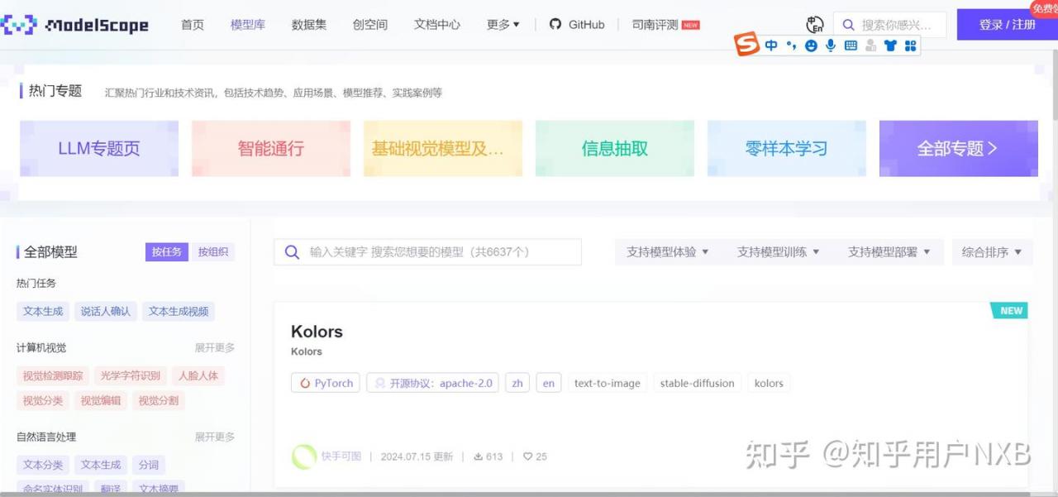Open the 智能通行 topic card

point(271,149)
